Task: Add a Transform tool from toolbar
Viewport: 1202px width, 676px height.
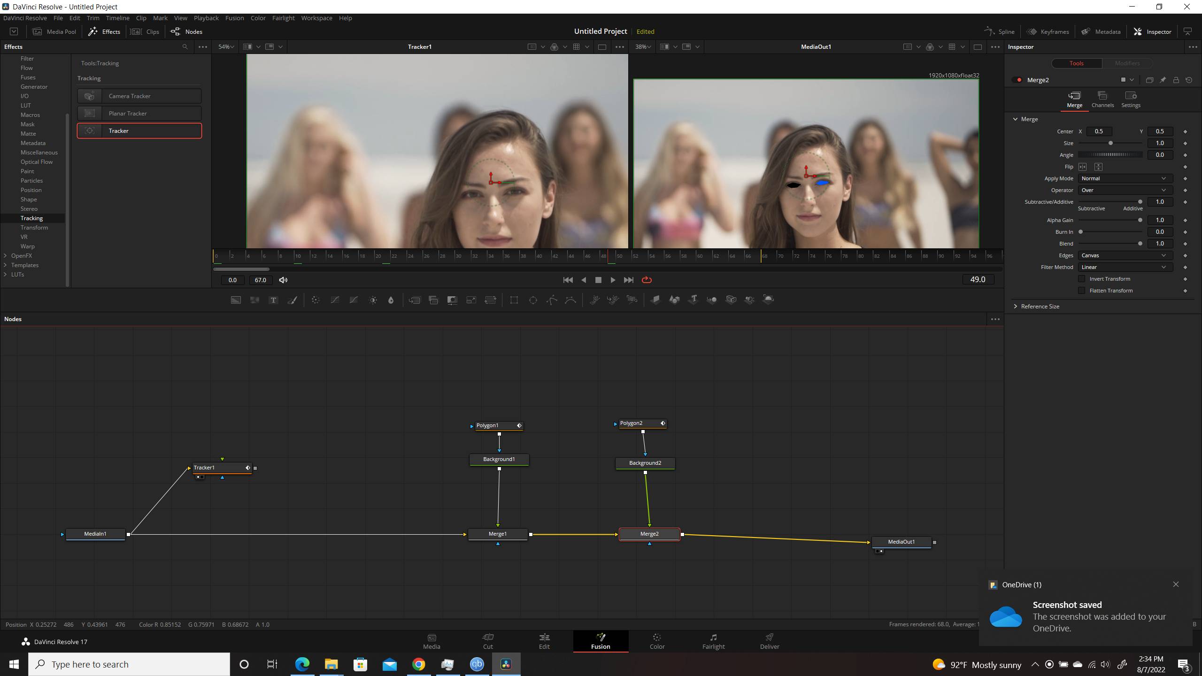Action: 490,300
